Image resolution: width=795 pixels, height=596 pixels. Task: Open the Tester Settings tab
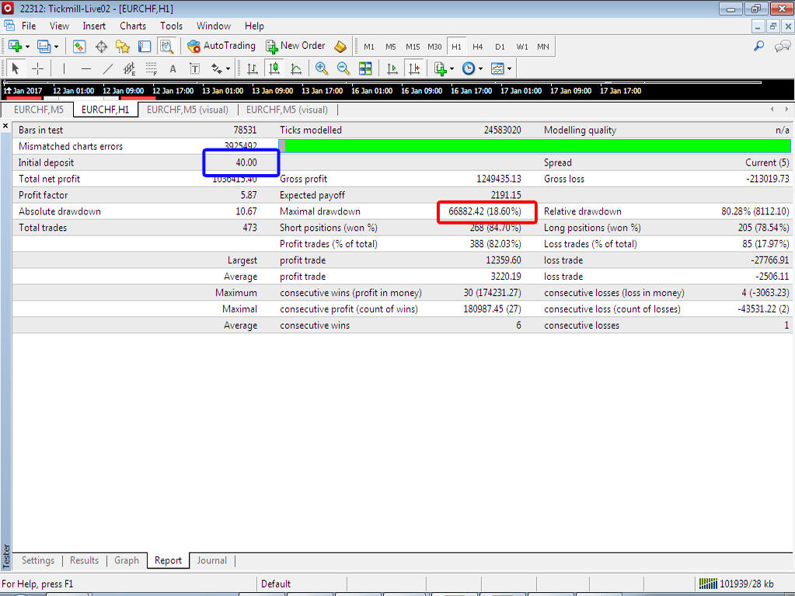point(38,560)
